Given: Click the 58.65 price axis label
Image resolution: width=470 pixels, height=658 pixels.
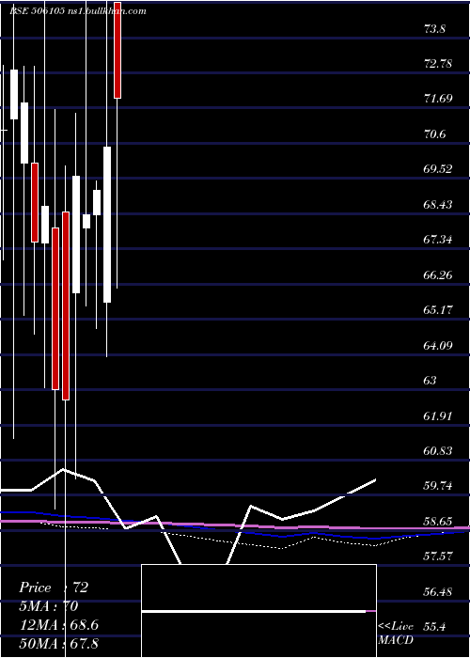Looking at the screenshot, I should point(439,521).
